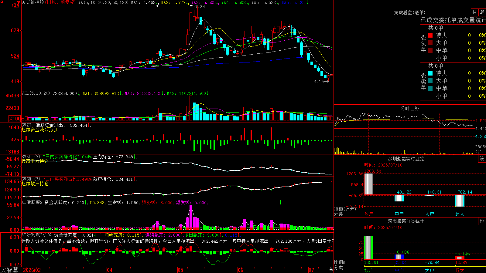This screenshot has width=486, height=273.
Task: Click the teal 大单 swatch under 委卖单
Action: tap(430, 81)
